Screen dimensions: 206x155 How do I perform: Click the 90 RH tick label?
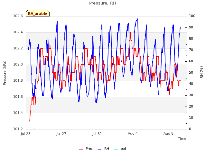pos(191,27)
